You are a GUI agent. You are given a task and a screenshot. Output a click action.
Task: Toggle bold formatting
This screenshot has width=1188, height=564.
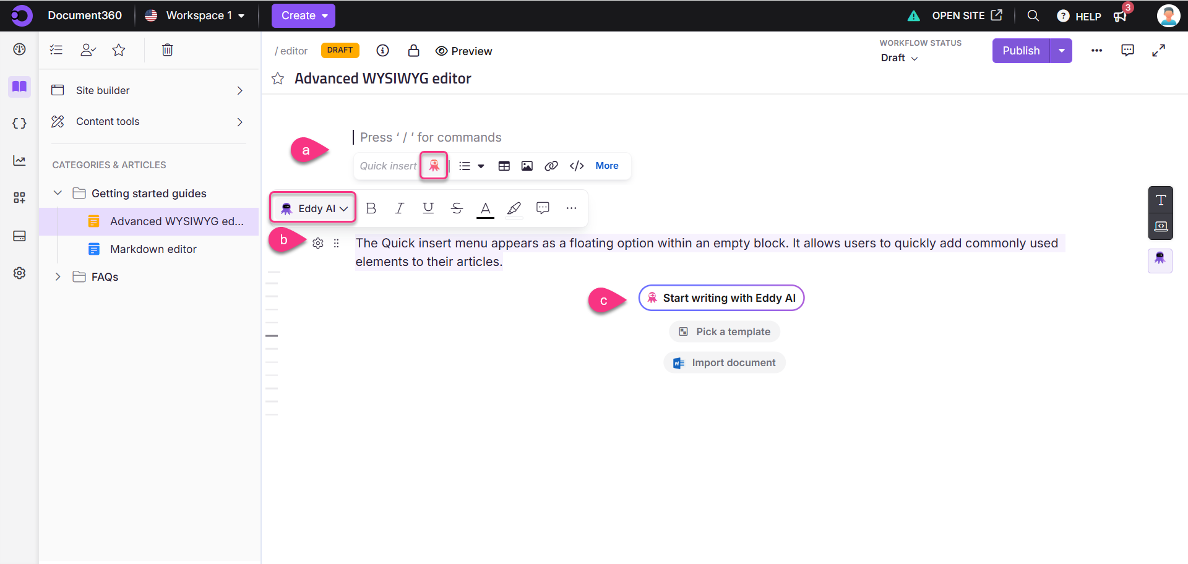coord(371,208)
